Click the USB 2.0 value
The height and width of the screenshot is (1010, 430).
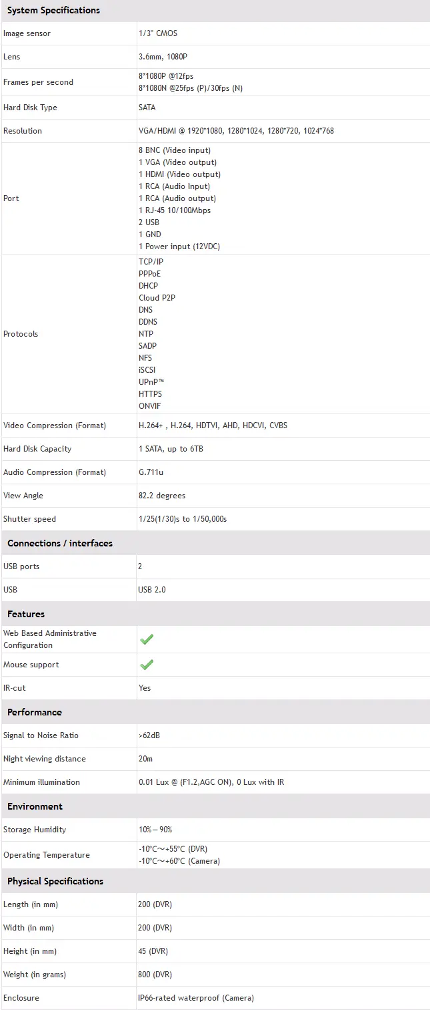(151, 590)
